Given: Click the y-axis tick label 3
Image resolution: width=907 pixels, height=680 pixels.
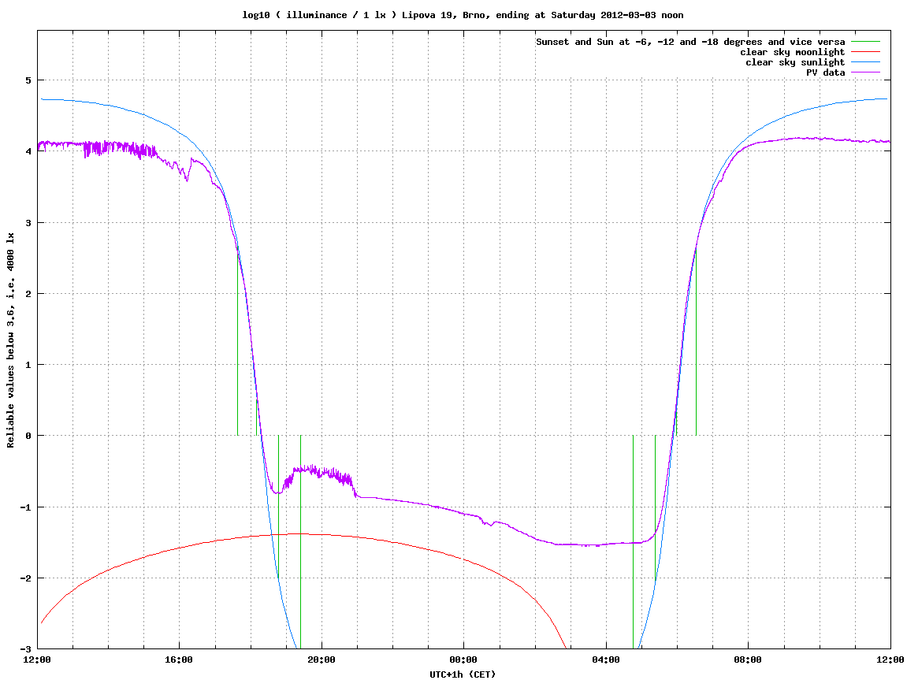Looking at the screenshot, I should 28,223.
